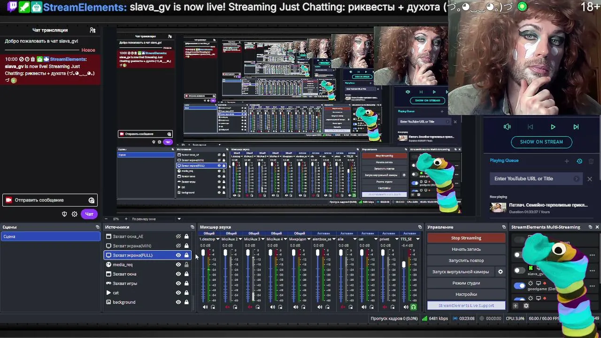Screen dimensions: 601x338
Task: Open Mic/Aux 2 channel dropdown arrow
Action: [240, 239]
